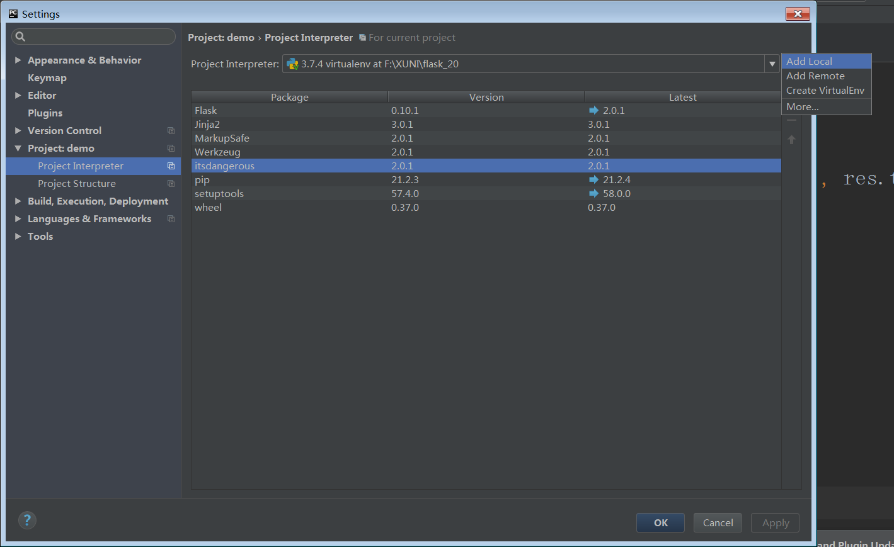Expand Version Control settings node
This screenshot has width=894, height=547.
(x=18, y=130)
